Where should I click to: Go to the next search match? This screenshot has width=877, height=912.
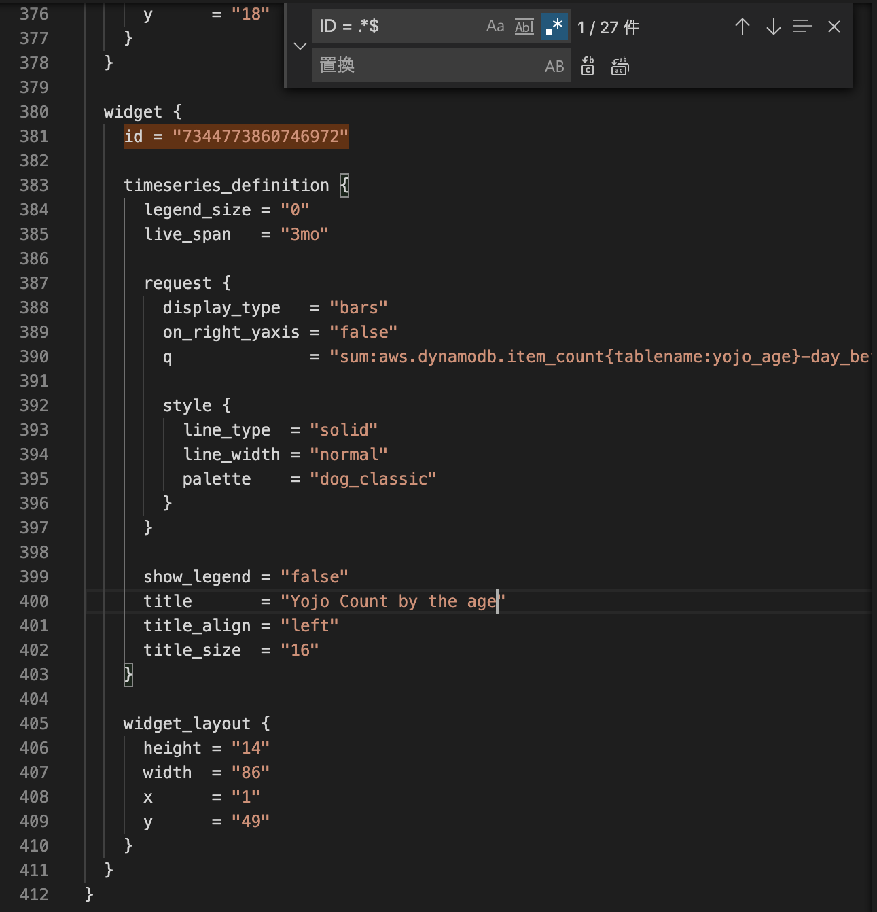(773, 27)
